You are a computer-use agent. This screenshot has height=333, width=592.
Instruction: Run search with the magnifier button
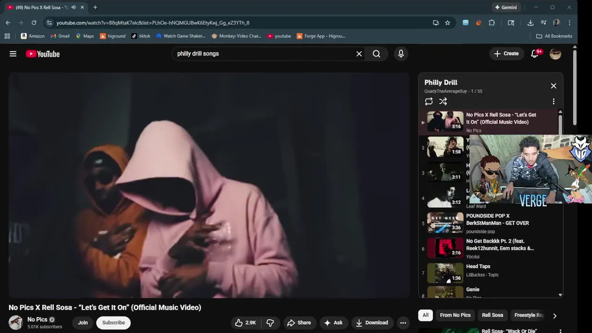[376, 54]
